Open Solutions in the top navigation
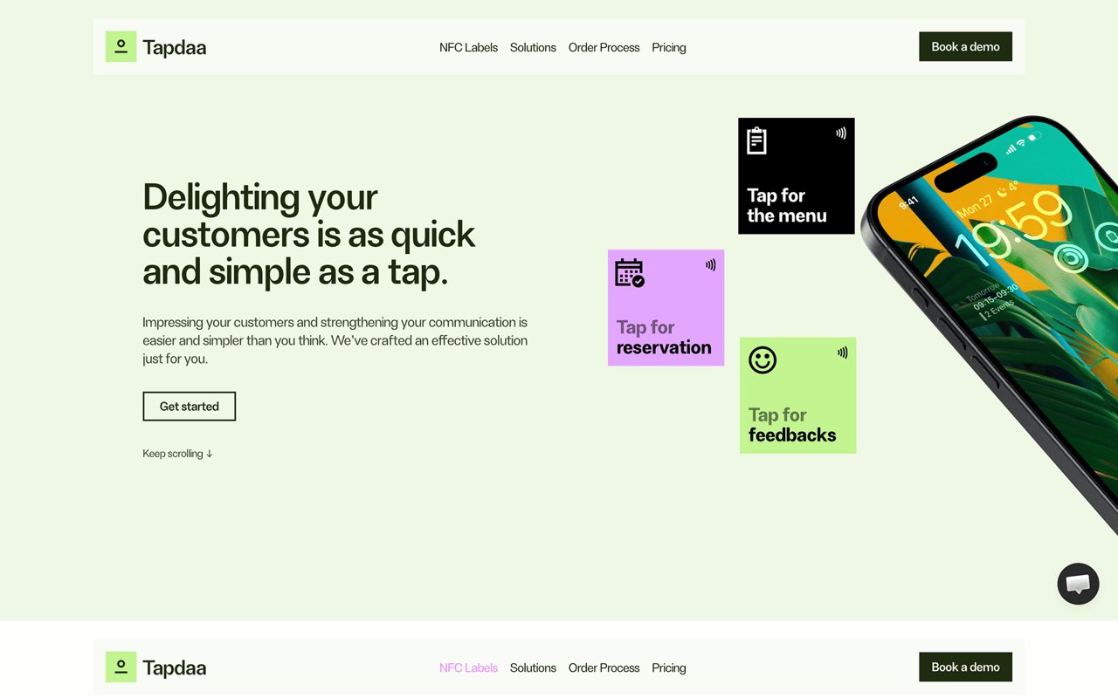The width and height of the screenshot is (1118, 698). tap(533, 47)
